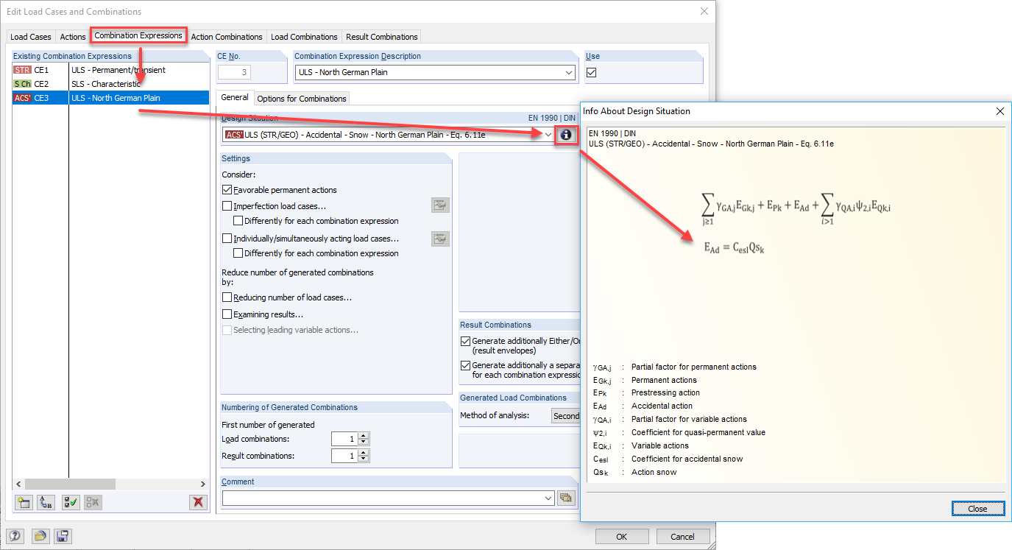Uncheck Favorable permanent actions
The width and height of the screenshot is (1012, 550).
click(227, 190)
